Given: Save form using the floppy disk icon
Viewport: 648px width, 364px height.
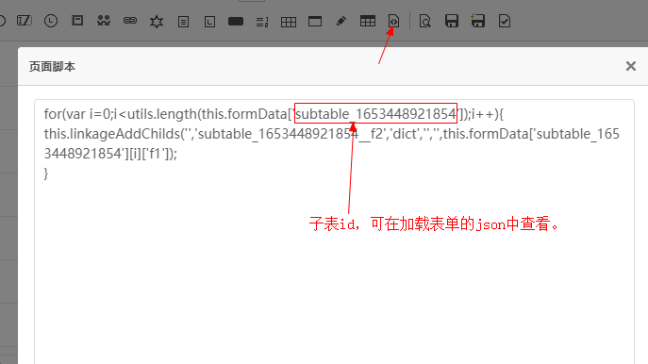Looking at the screenshot, I should (451, 21).
